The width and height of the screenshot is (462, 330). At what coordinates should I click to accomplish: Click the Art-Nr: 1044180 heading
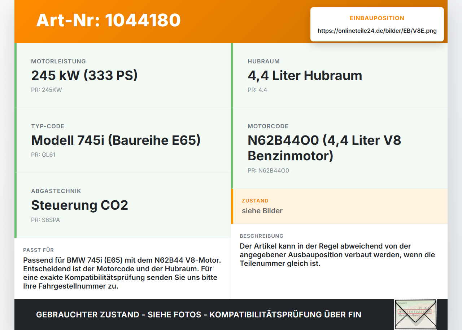pos(108,20)
